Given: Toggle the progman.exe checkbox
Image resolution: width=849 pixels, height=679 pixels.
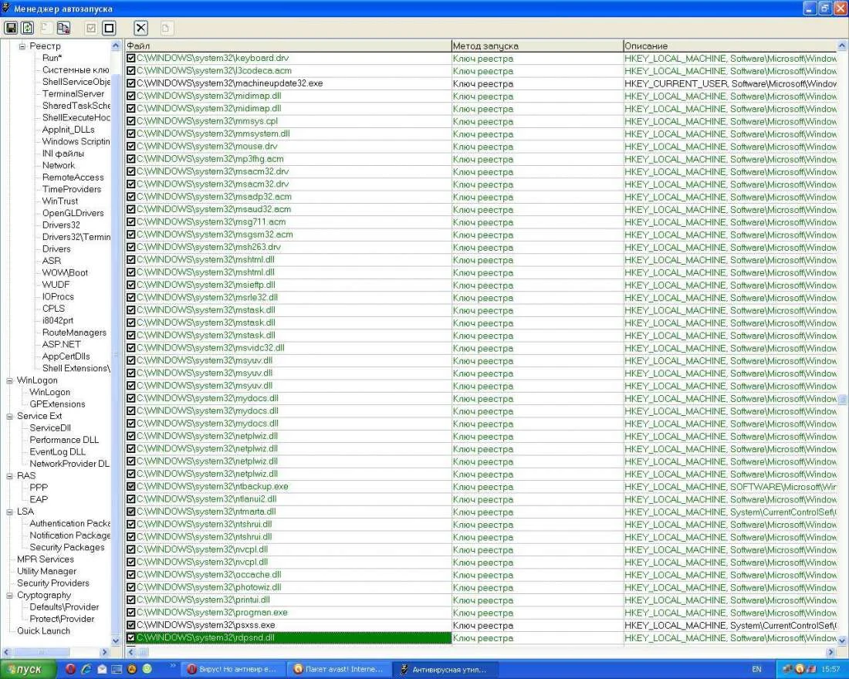Looking at the screenshot, I should [x=131, y=613].
